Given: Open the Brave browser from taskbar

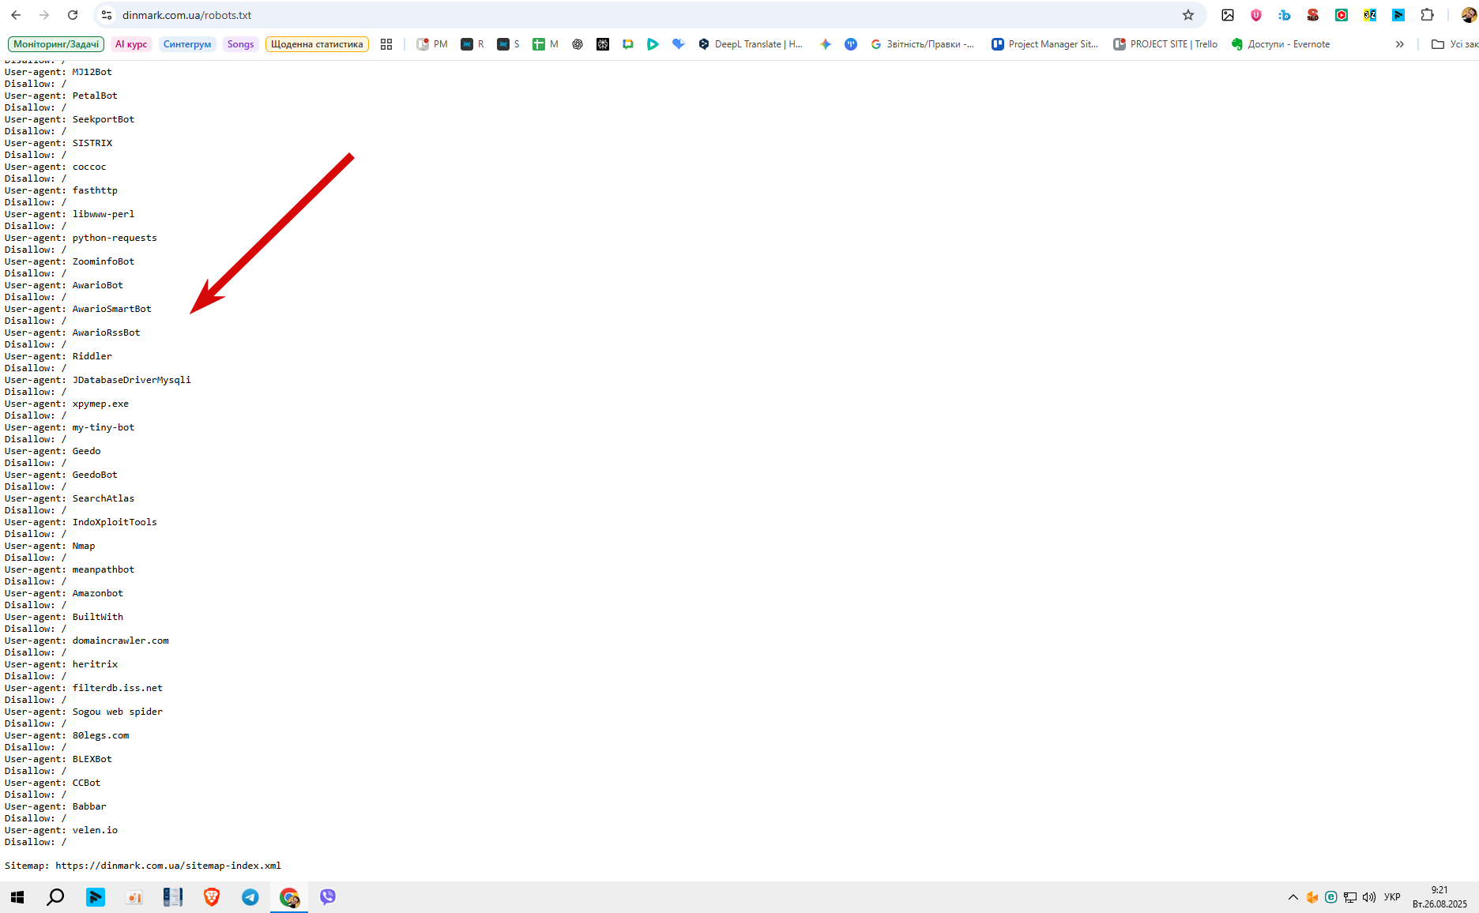Looking at the screenshot, I should (212, 897).
